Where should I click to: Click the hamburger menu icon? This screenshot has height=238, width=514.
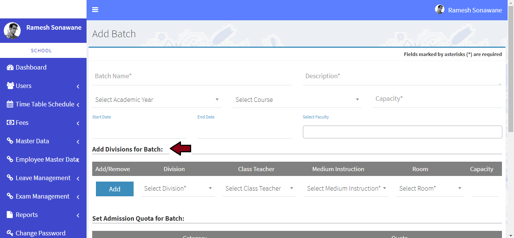[x=95, y=10]
